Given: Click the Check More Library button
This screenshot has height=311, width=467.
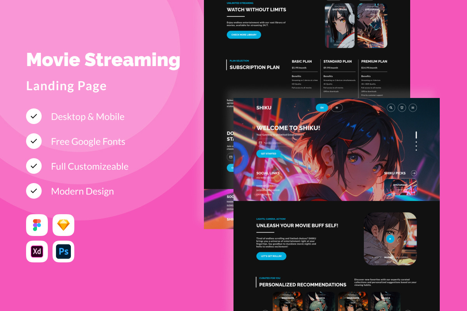Looking at the screenshot, I should [244, 35].
